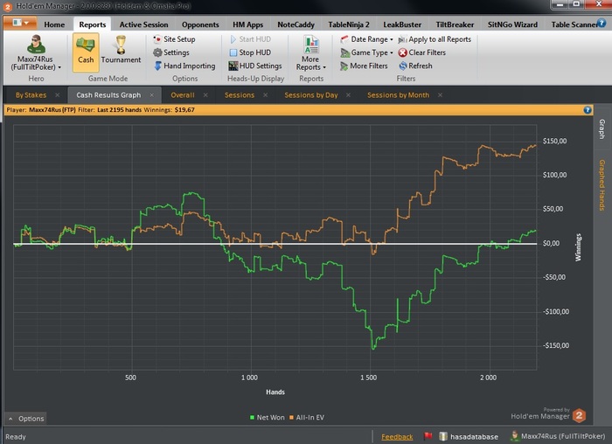Click Clear Filters

422,52
